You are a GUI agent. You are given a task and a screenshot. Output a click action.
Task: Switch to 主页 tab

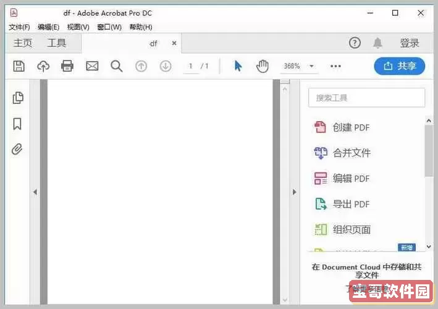pos(23,43)
